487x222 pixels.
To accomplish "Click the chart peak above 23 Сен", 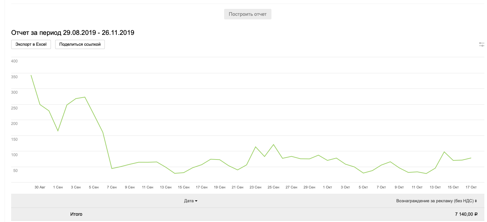I will point(256,147).
